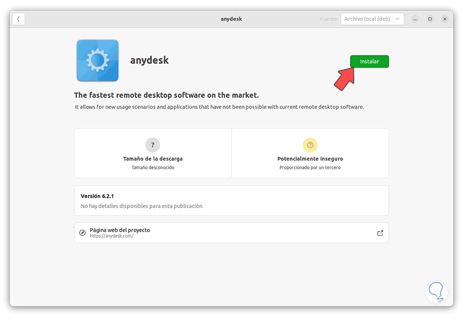This screenshot has width=463, height=319.
Task: Click the Fuente label in header bar
Action: point(328,19)
